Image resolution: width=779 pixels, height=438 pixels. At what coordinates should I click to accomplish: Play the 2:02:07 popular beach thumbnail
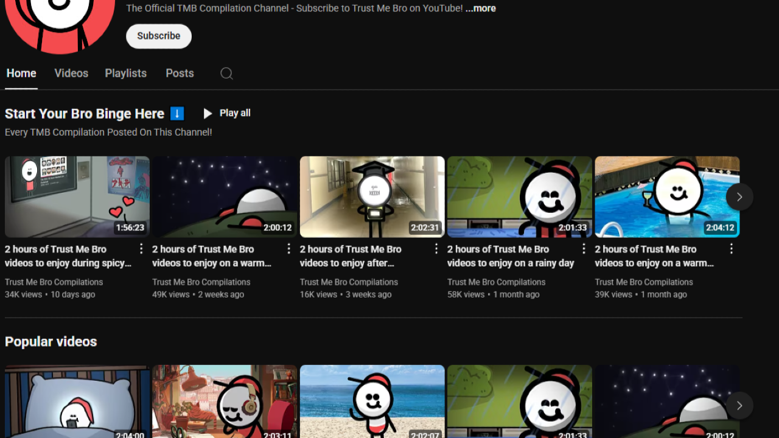coord(372,401)
